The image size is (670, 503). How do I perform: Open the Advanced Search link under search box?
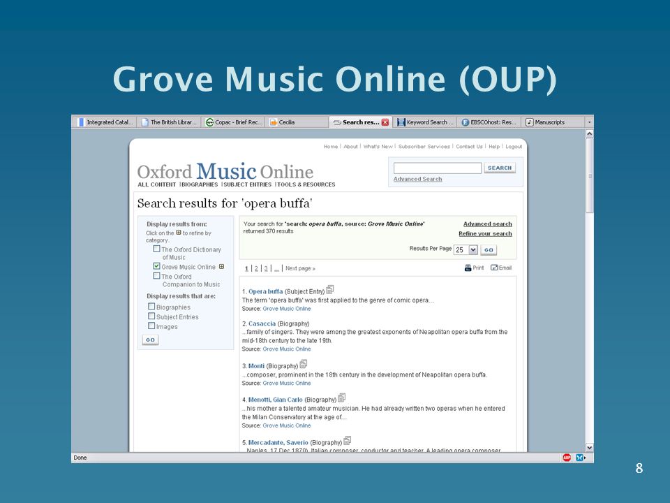tap(417, 180)
